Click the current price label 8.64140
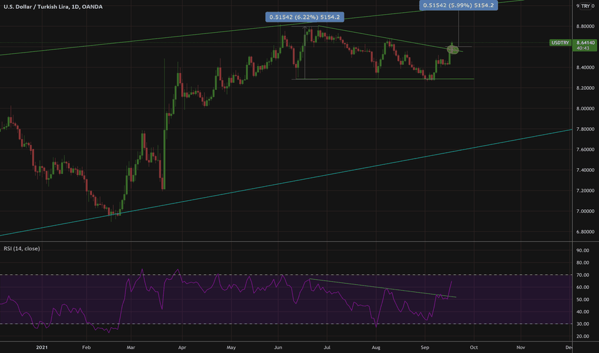The width and height of the screenshot is (599, 353). pyautogui.click(x=586, y=43)
